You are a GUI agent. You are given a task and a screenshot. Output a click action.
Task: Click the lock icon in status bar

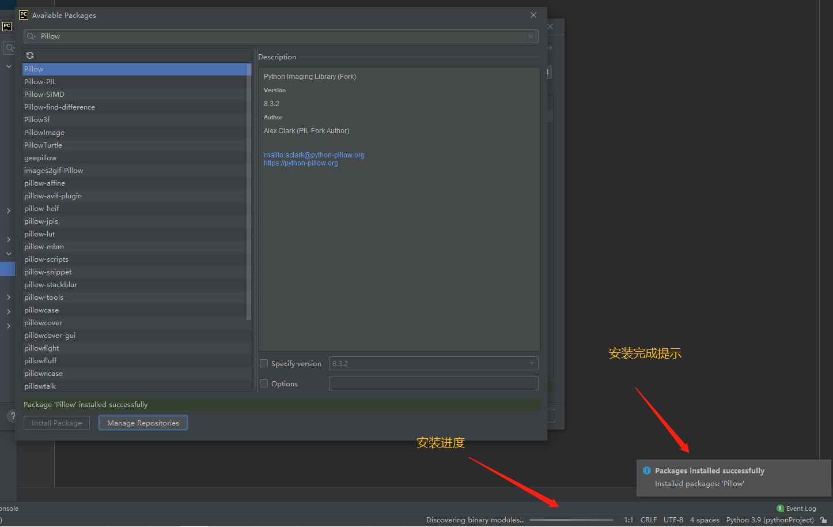click(x=824, y=520)
